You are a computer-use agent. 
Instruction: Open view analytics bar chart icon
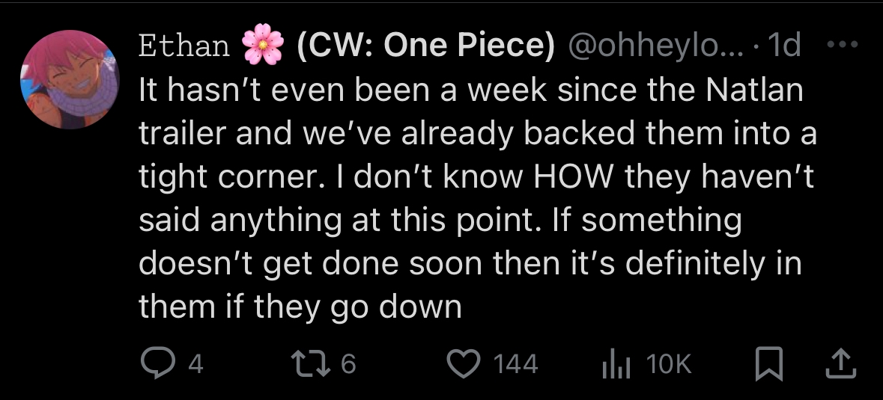pos(614,363)
